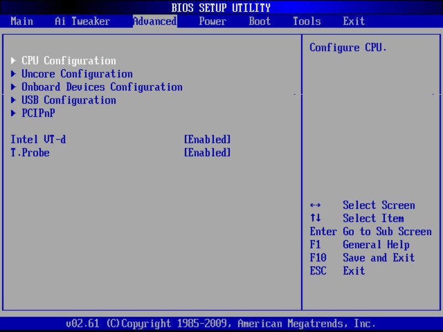Open the CPU Configuration submenu

[x=69, y=61]
